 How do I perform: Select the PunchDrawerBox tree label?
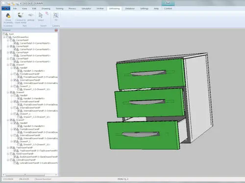coord(21,37)
